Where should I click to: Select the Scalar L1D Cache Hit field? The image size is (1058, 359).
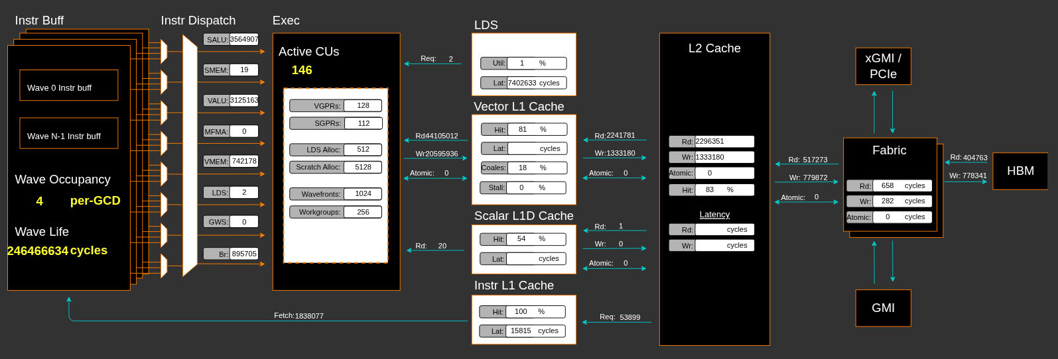tap(535, 239)
